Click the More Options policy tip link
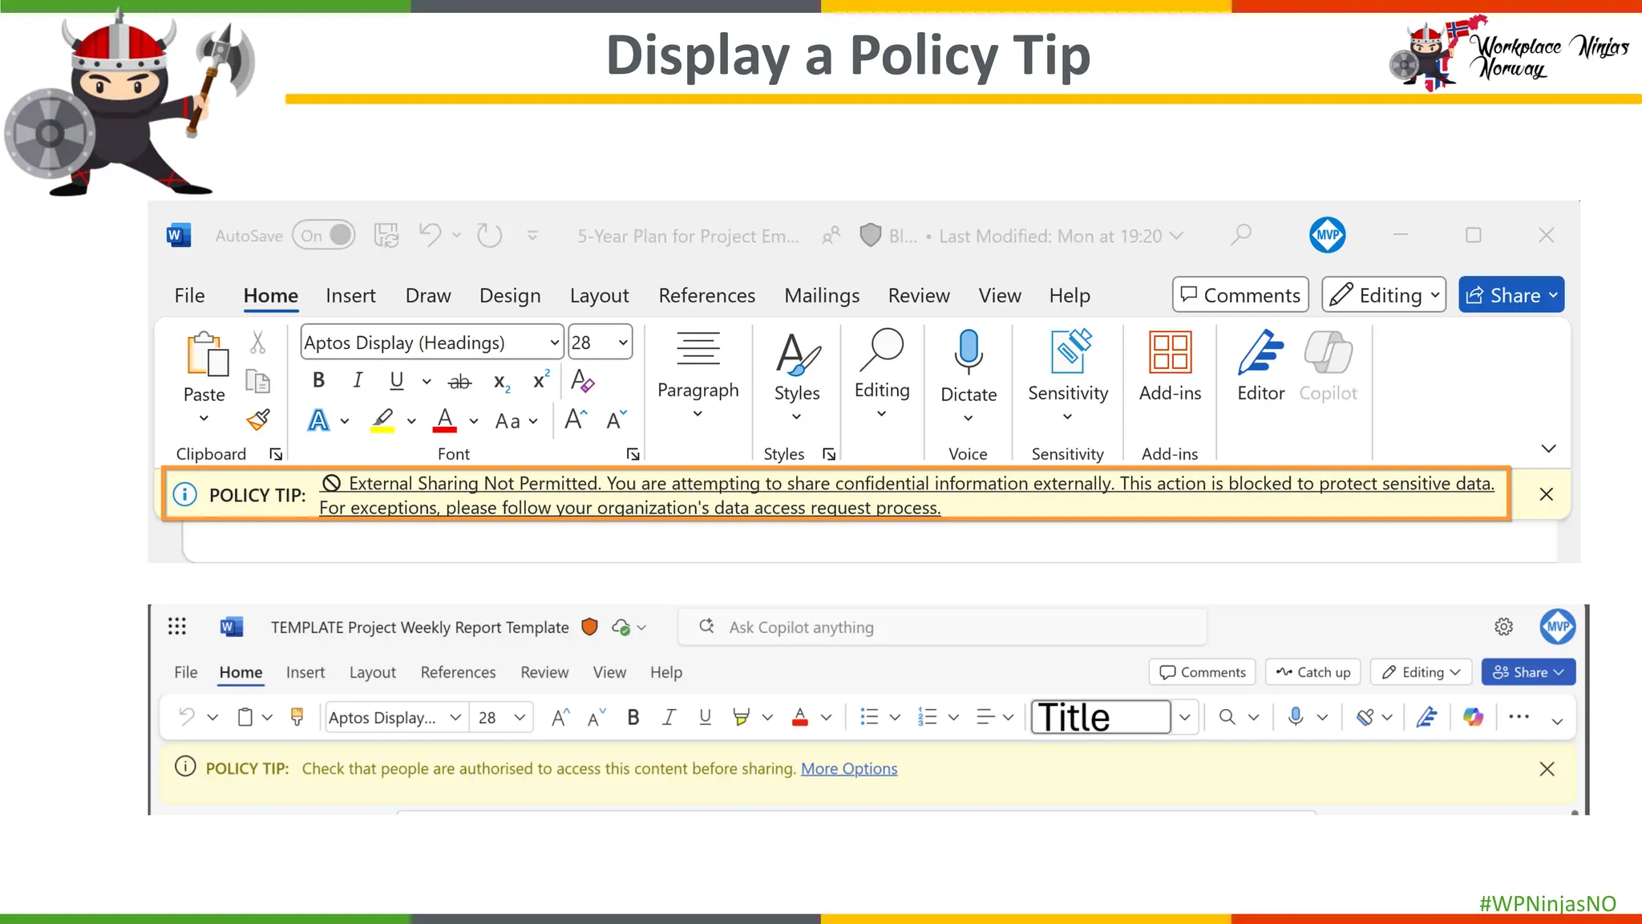This screenshot has height=924, width=1642. point(848,768)
